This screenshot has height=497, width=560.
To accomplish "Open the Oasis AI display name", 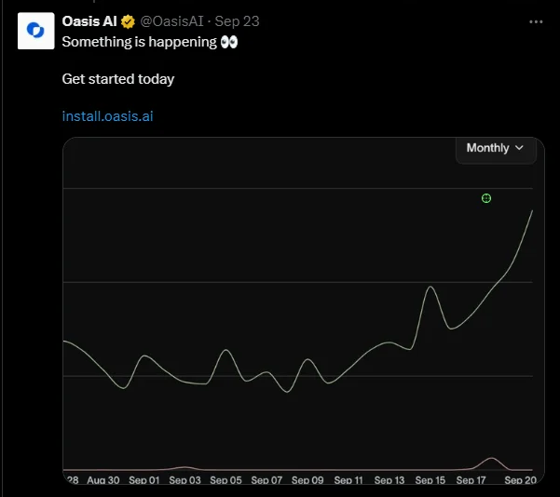I will pos(89,21).
